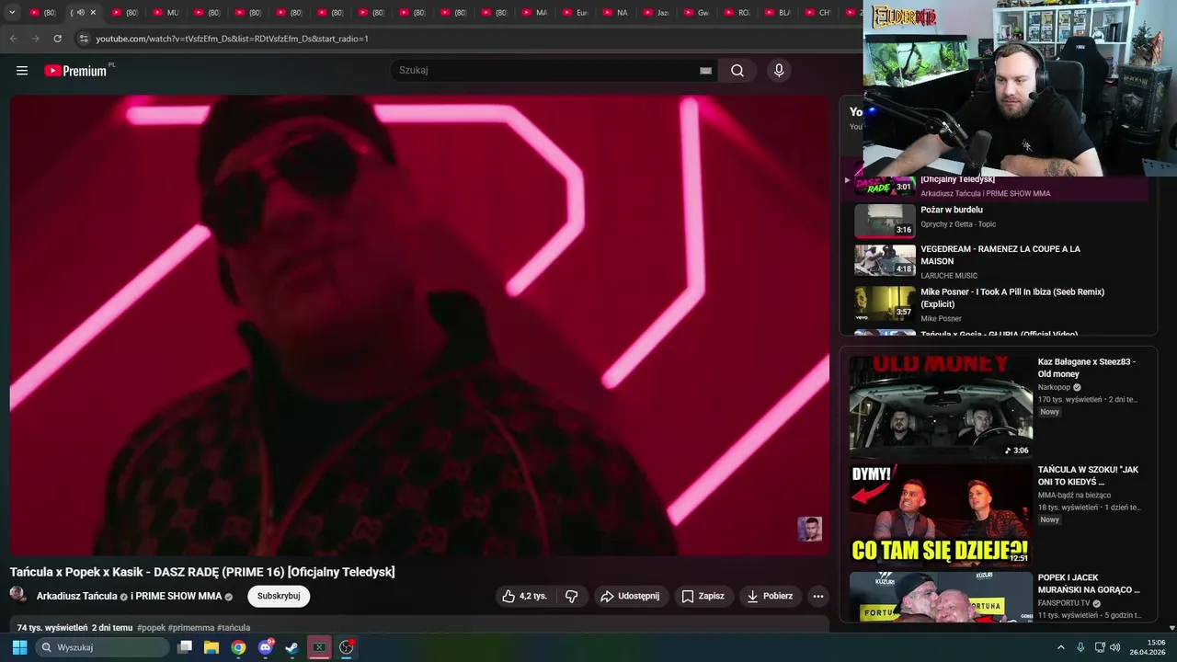The image size is (1177, 662).
Task: Open File Explorer from taskbar
Action: click(211, 647)
